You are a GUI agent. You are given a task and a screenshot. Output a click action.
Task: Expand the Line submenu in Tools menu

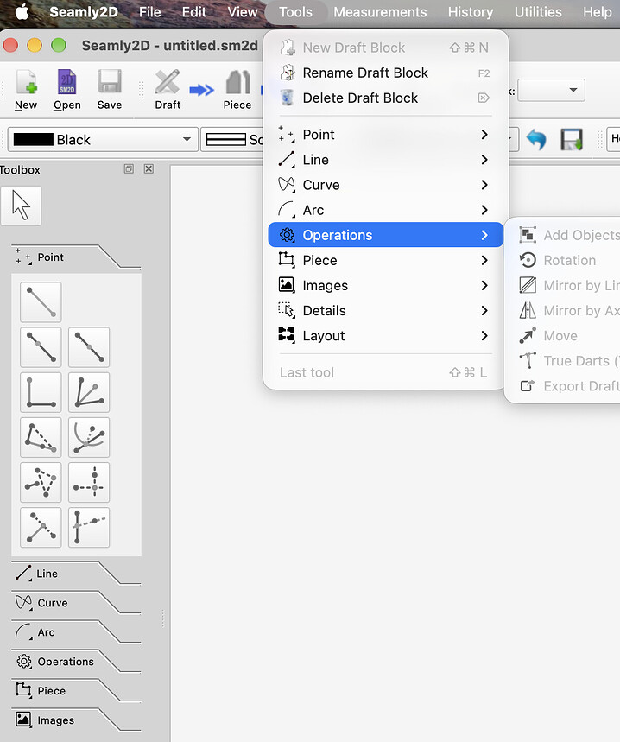(385, 160)
